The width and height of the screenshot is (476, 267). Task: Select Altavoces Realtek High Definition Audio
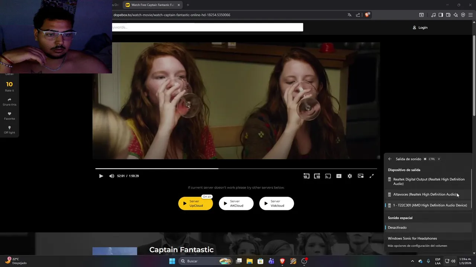[428, 194]
